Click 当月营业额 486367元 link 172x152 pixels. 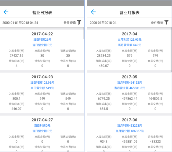point(130,131)
